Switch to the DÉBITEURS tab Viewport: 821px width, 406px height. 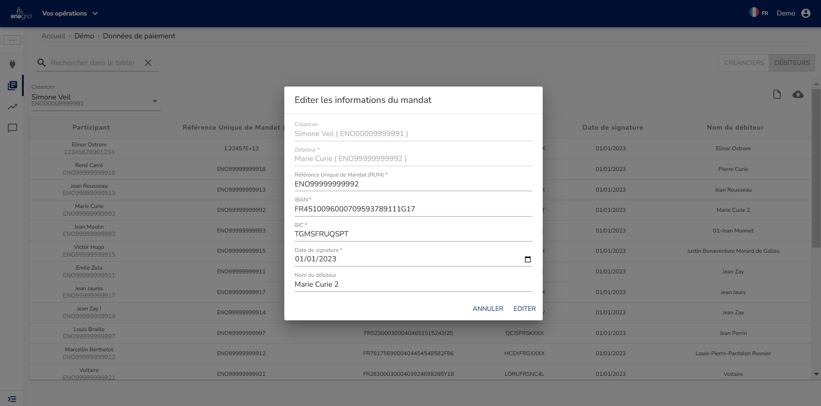(792, 63)
